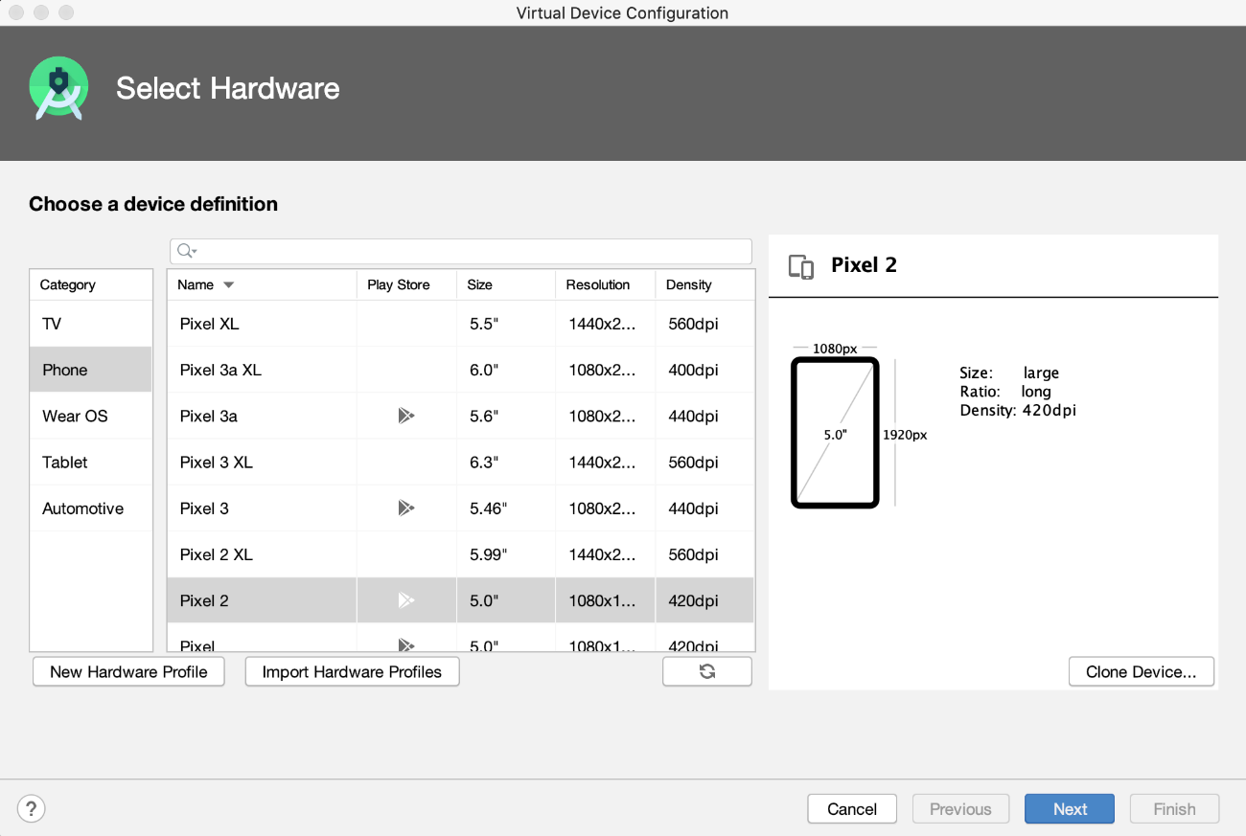Select the Wear OS category
The height and width of the screenshot is (836, 1246).
click(91, 416)
